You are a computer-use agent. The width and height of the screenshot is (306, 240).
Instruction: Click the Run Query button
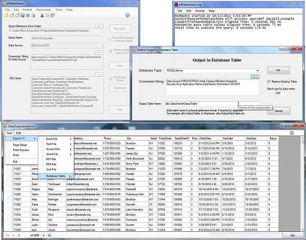coord(120,29)
